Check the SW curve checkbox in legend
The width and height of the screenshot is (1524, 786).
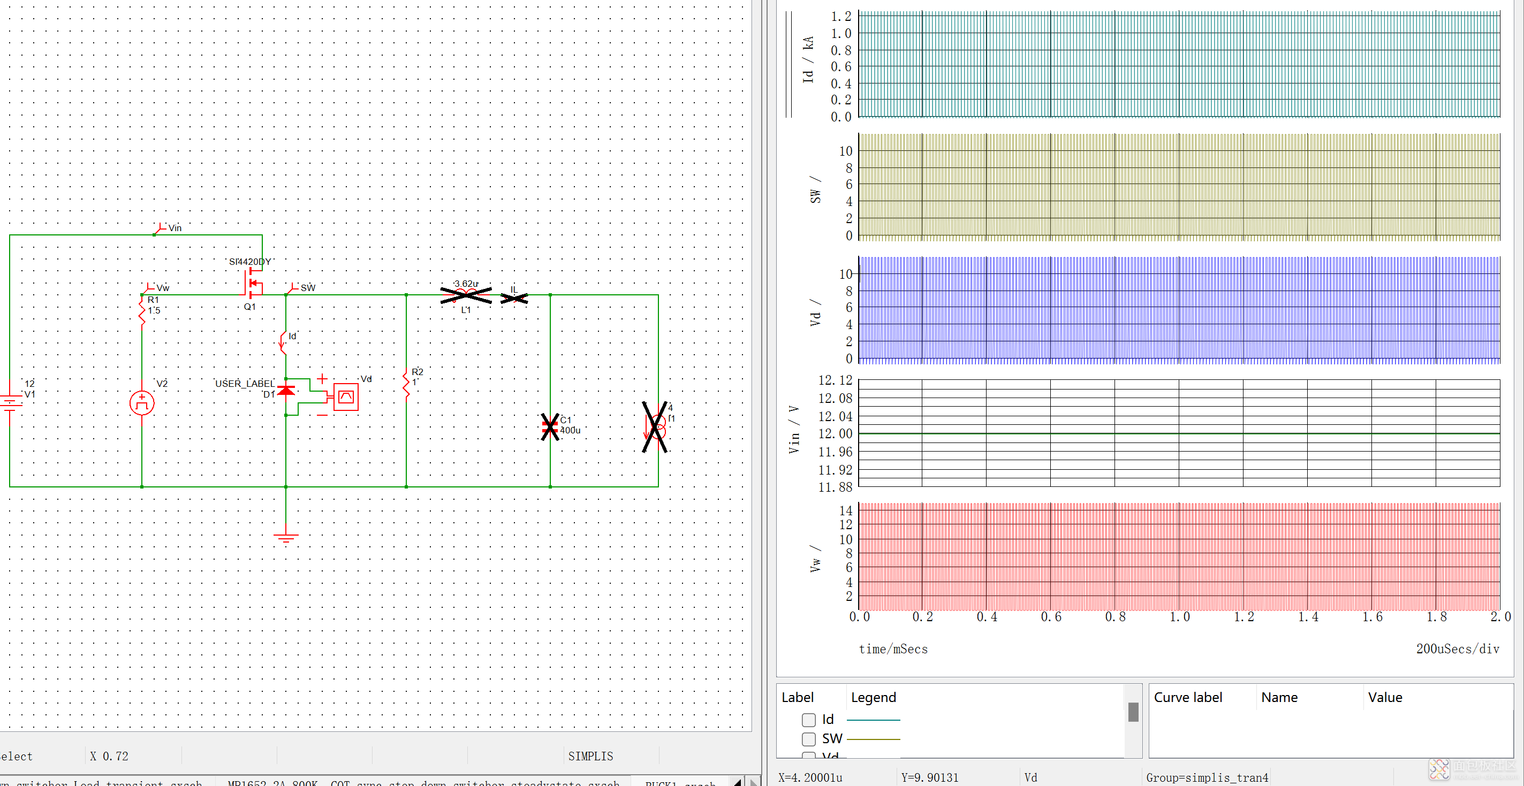[808, 739]
